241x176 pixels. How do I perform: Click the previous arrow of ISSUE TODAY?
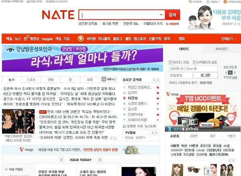pos(62,160)
